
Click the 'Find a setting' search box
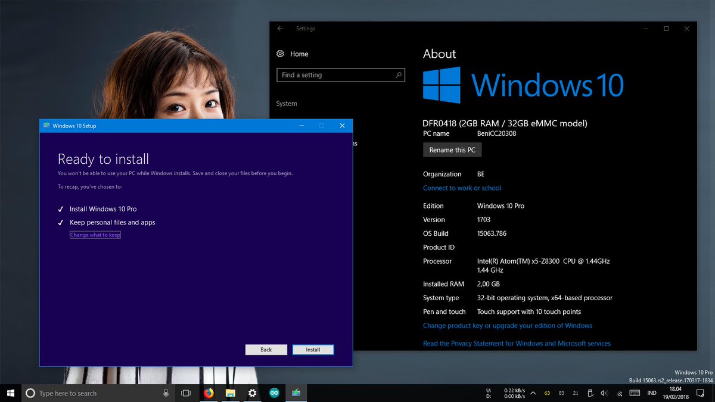click(341, 75)
